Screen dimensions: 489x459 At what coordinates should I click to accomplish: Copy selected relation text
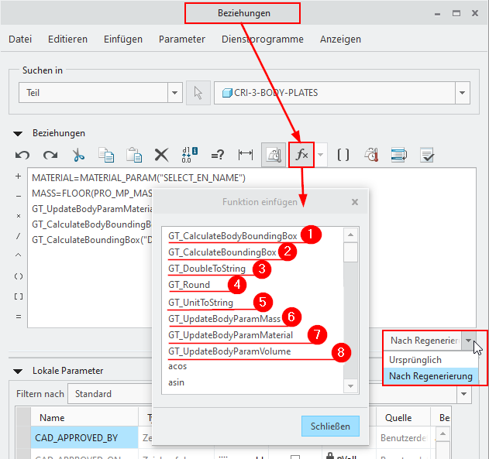click(x=106, y=155)
